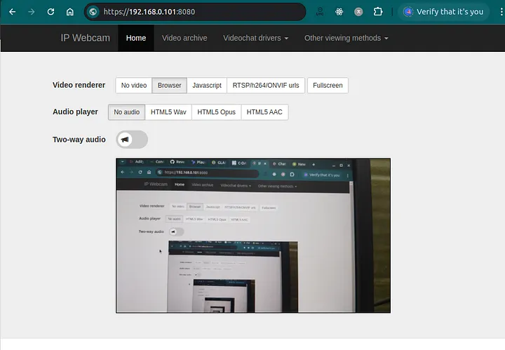Click the live webcam video feed
Image resolution: width=505 pixels, height=350 pixels.
[252, 235]
